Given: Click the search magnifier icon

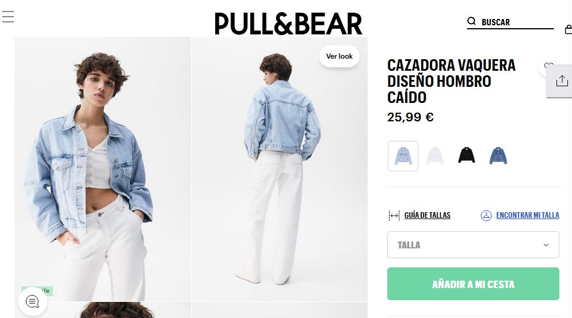Looking at the screenshot, I should 471,21.
